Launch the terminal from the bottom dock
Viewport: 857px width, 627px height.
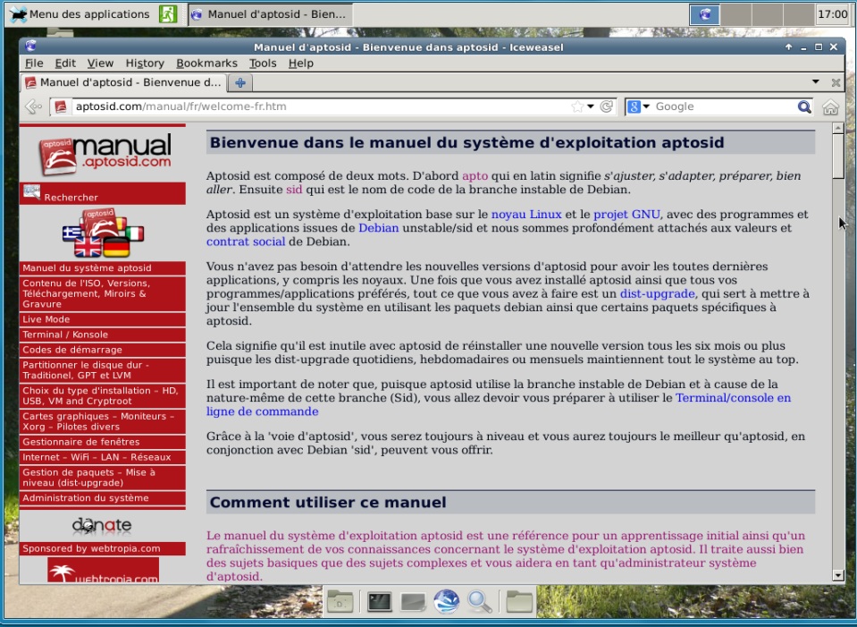click(x=379, y=601)
